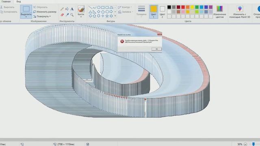
Task: Select the Pencil tool
Action: click(x=62, y=9)
